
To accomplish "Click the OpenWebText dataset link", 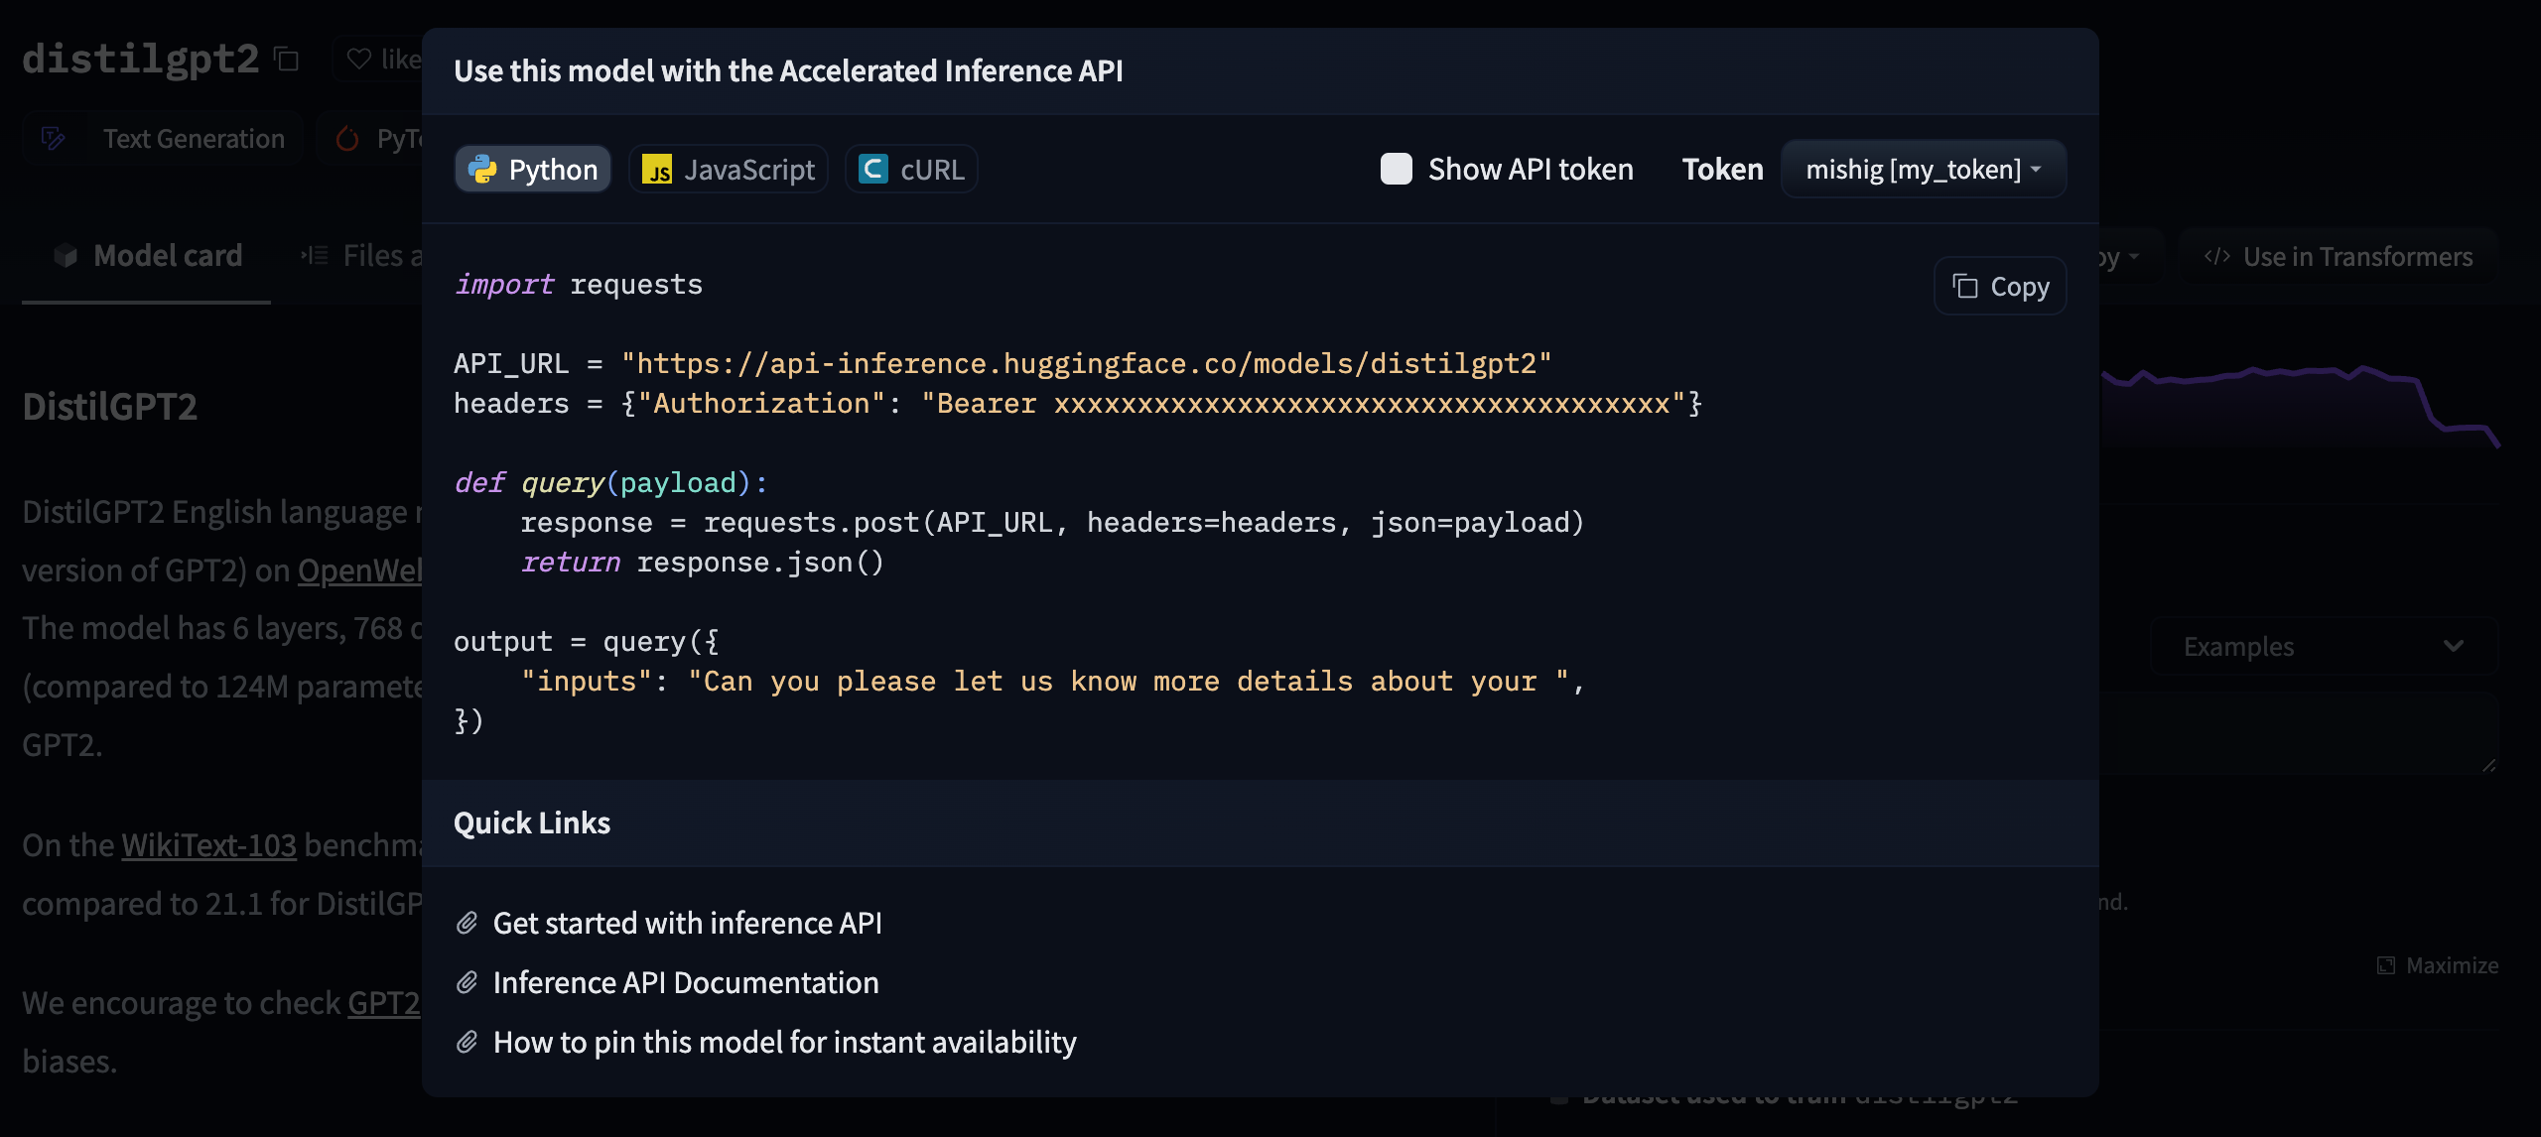I will point(359,568).
